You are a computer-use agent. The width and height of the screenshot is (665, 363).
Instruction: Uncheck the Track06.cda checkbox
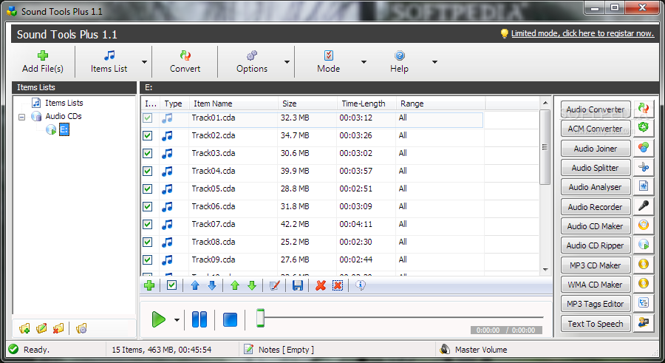point(147,207)
